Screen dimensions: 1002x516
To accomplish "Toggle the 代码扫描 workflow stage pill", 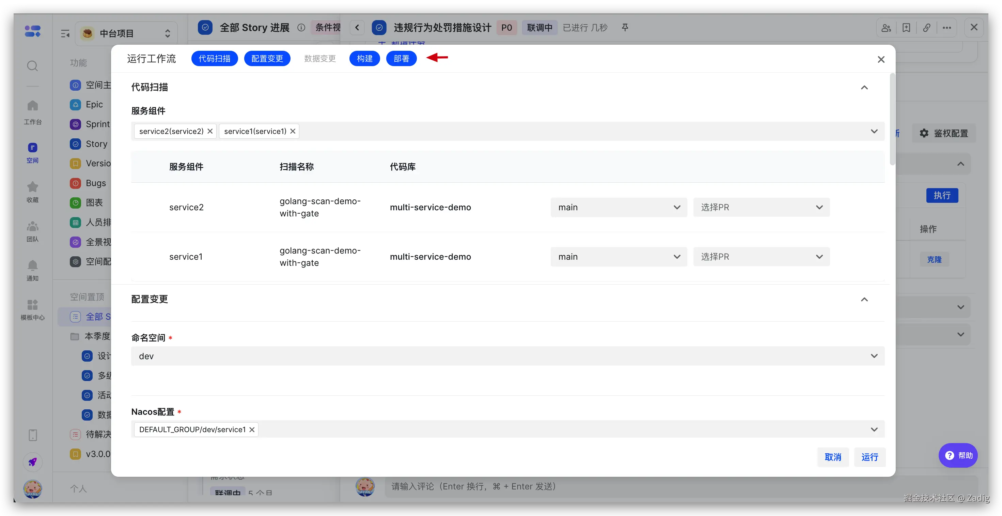I will (x=214, y=59).
